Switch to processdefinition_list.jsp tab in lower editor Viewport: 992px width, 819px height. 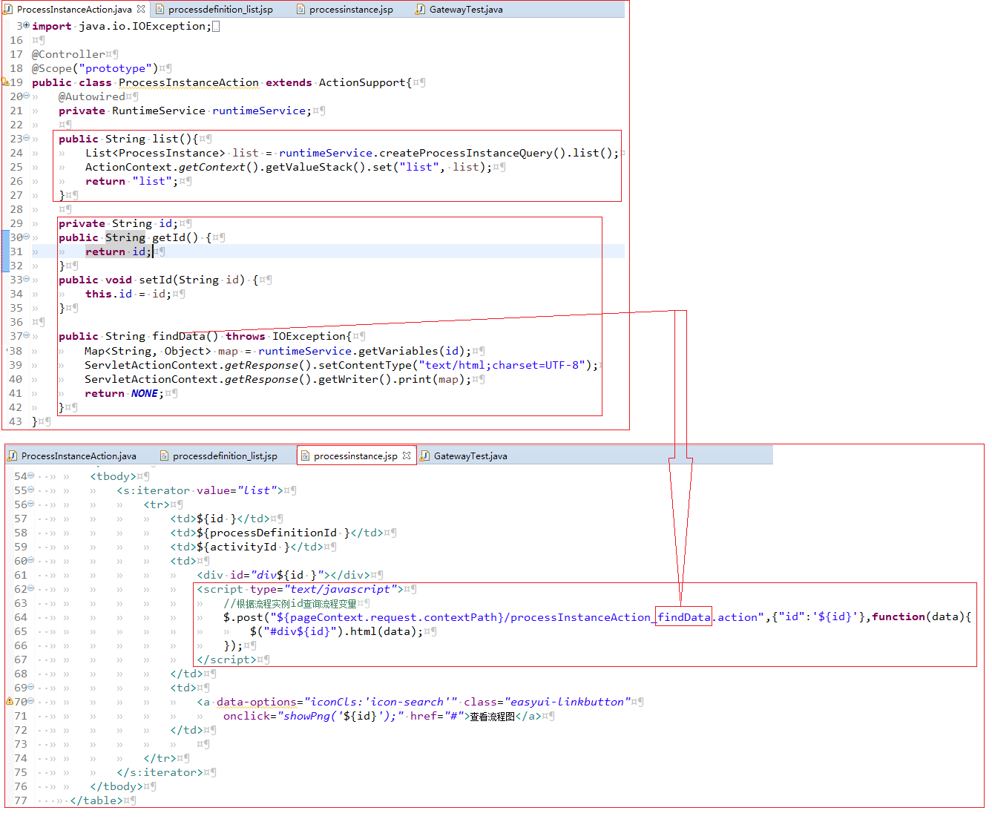[x=225, y=456]
